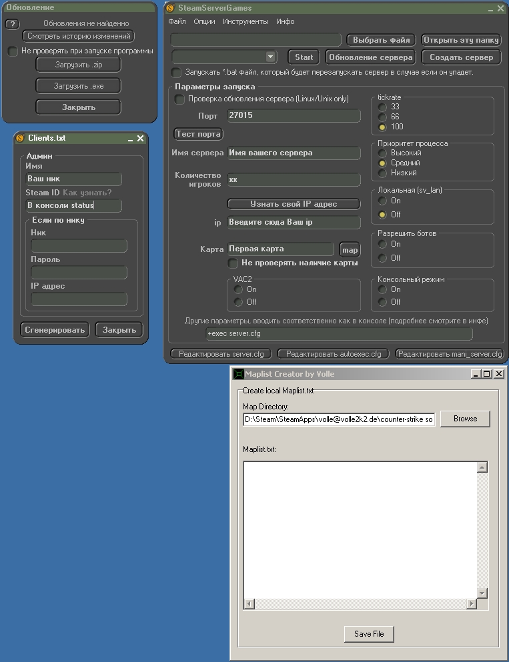The height and width of the screenshot is (662, 509).
Task: Click 'Загрузить .exe' button
Action: (79, 86)
